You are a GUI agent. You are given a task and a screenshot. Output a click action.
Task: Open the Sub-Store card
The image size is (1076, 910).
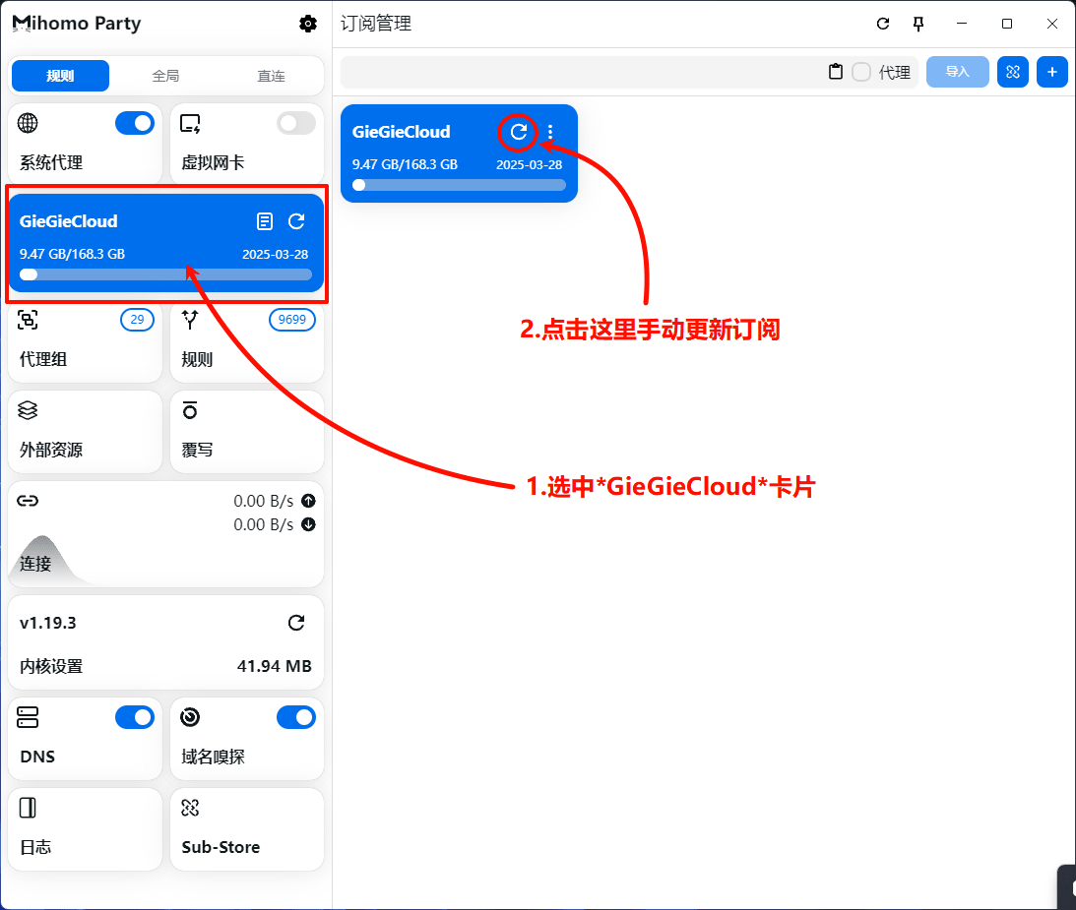(x=247, y=829)
